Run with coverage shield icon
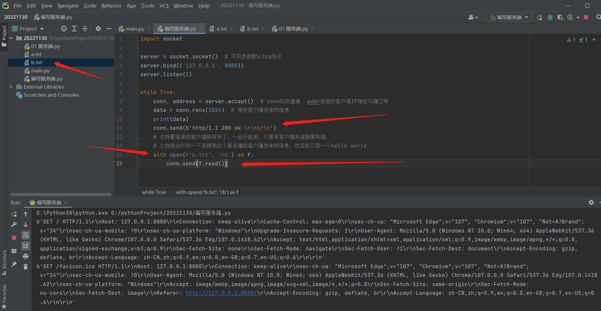Image resolution: width=601 pixels, height=311 pixels. click(x=560, y=18)
